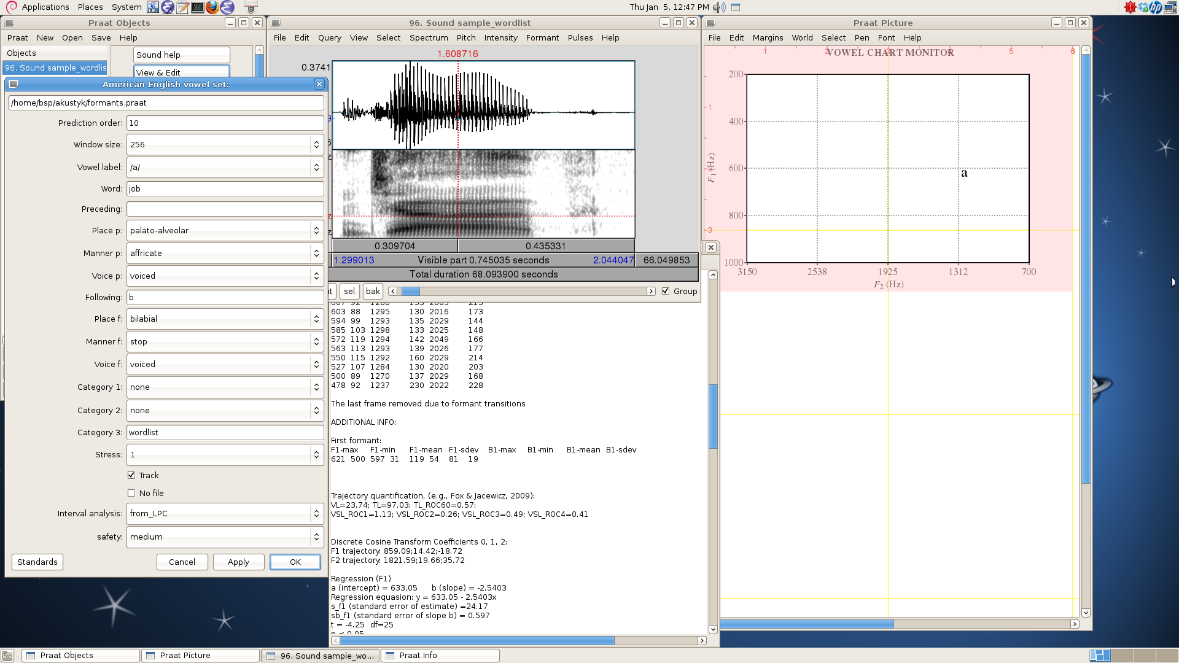Open the Pen menu in Praat Picture
This screenshot has width=1179, height=663.
click(x=862, y=37)
